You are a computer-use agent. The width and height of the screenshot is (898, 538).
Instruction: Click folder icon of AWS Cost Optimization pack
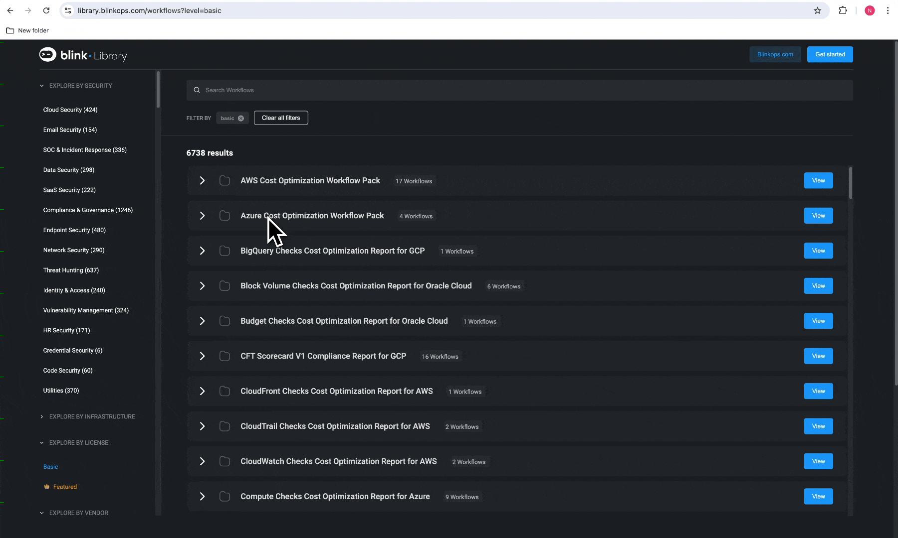[x=224, y=180]
